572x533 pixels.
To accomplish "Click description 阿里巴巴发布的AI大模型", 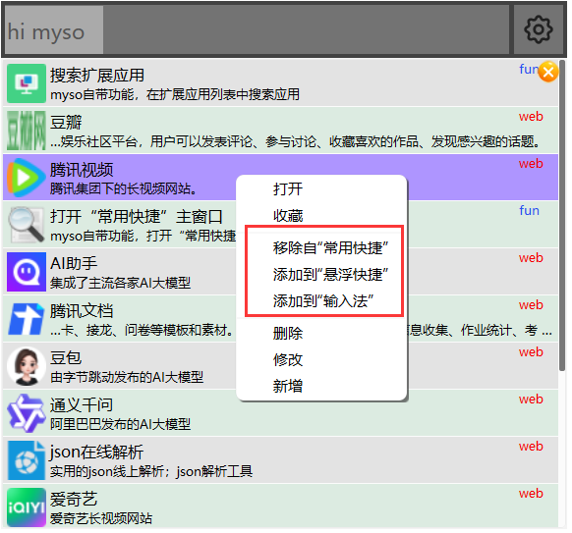I will pyautogui.click(x=120, y=424).
